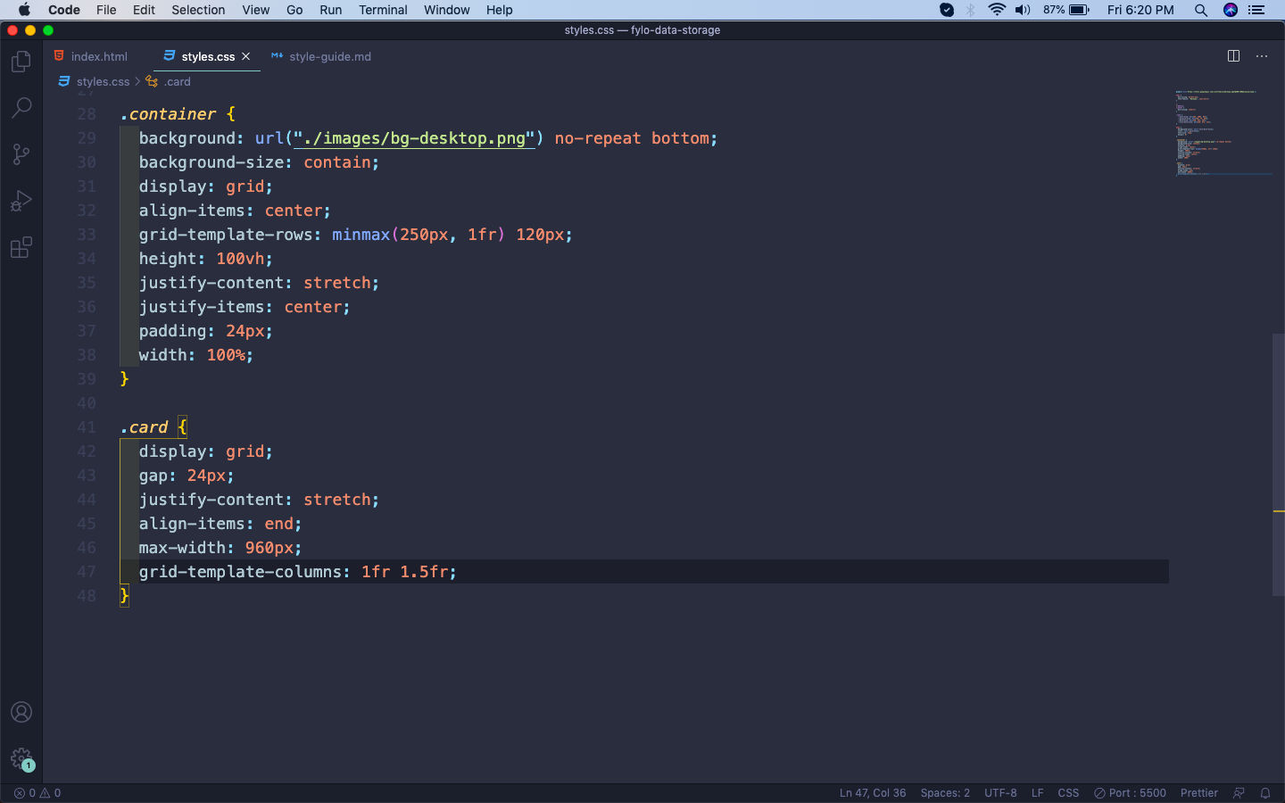This screenshot has width=1285, height=803.
Task: Click the vertical scrollbar slider in editor
Action: pyautogui.click(x=1279, y=464)
